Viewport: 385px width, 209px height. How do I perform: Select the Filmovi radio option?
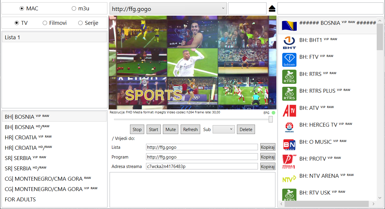click(x=45, y=23)
